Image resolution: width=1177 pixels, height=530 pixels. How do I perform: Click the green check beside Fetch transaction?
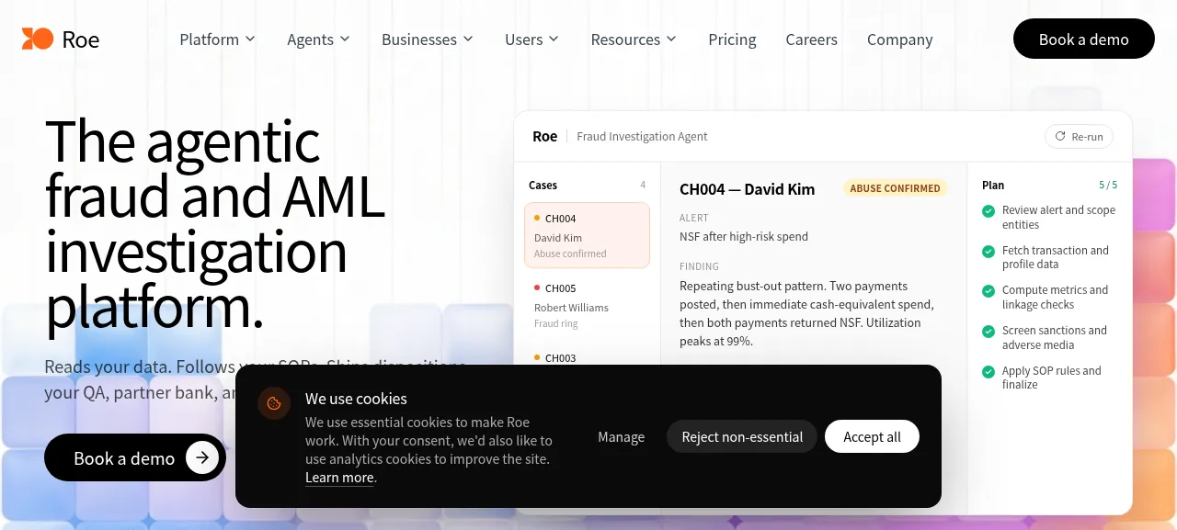[x=988, y=252]
